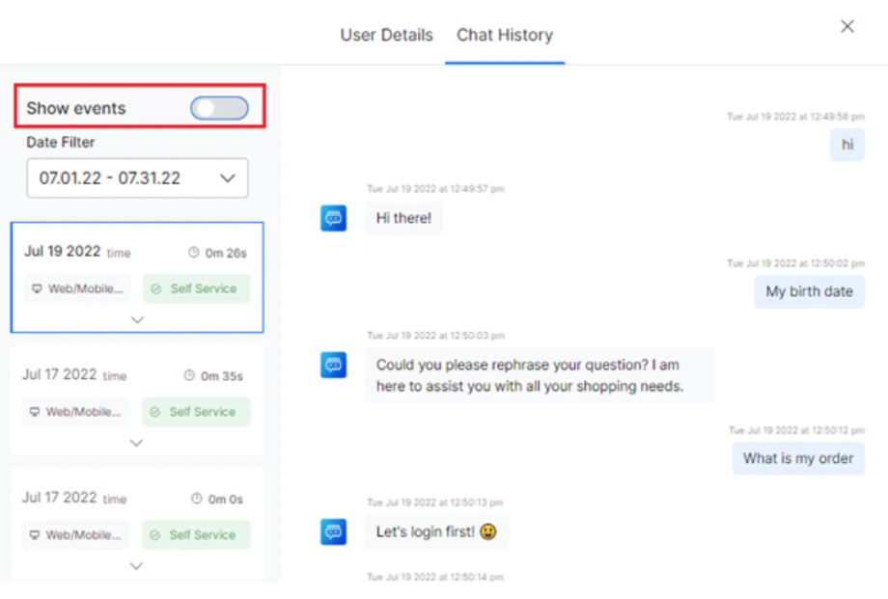This screenshot has height=599, width=888.
Task: Click the Web/Mobile icon on the middle session card
Action: click(x=36, y=412)
